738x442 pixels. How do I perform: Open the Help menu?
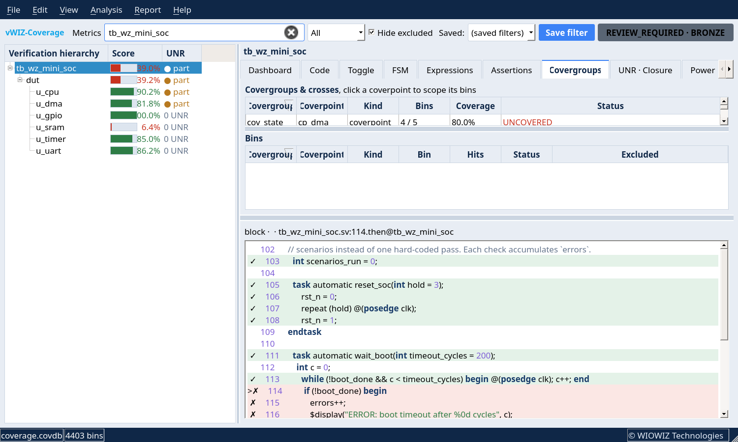[x=182, y=10]
